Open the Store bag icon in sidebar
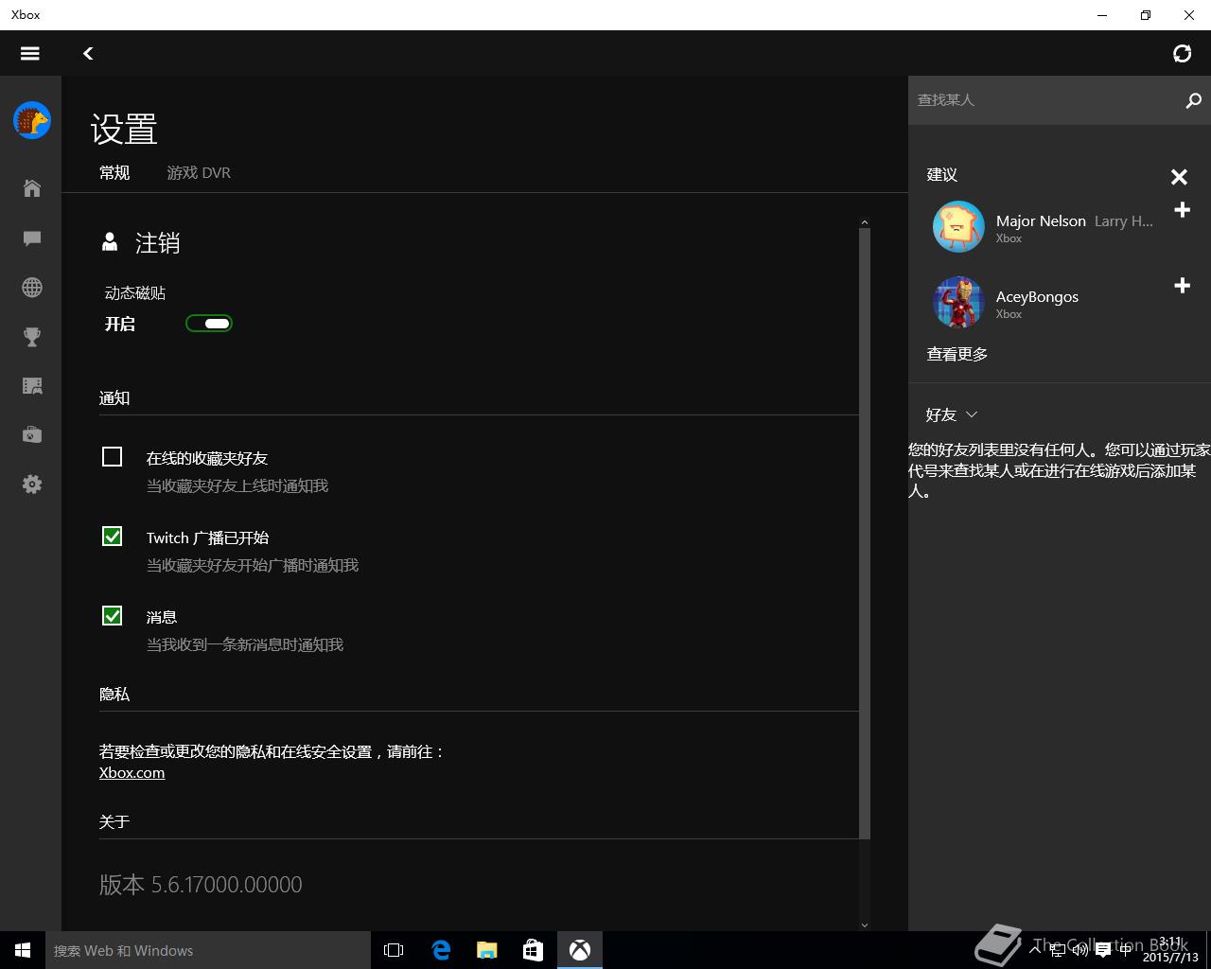Screen dimensions: 1211x969 32,435
